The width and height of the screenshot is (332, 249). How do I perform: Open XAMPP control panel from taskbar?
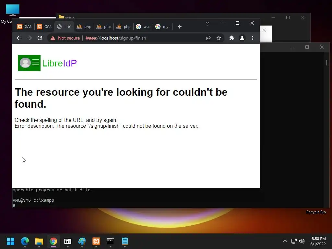pos(96,241)
